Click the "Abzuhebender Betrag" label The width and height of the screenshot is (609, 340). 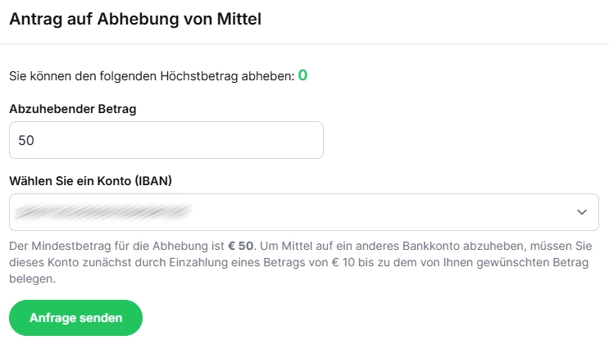[71, 108]
